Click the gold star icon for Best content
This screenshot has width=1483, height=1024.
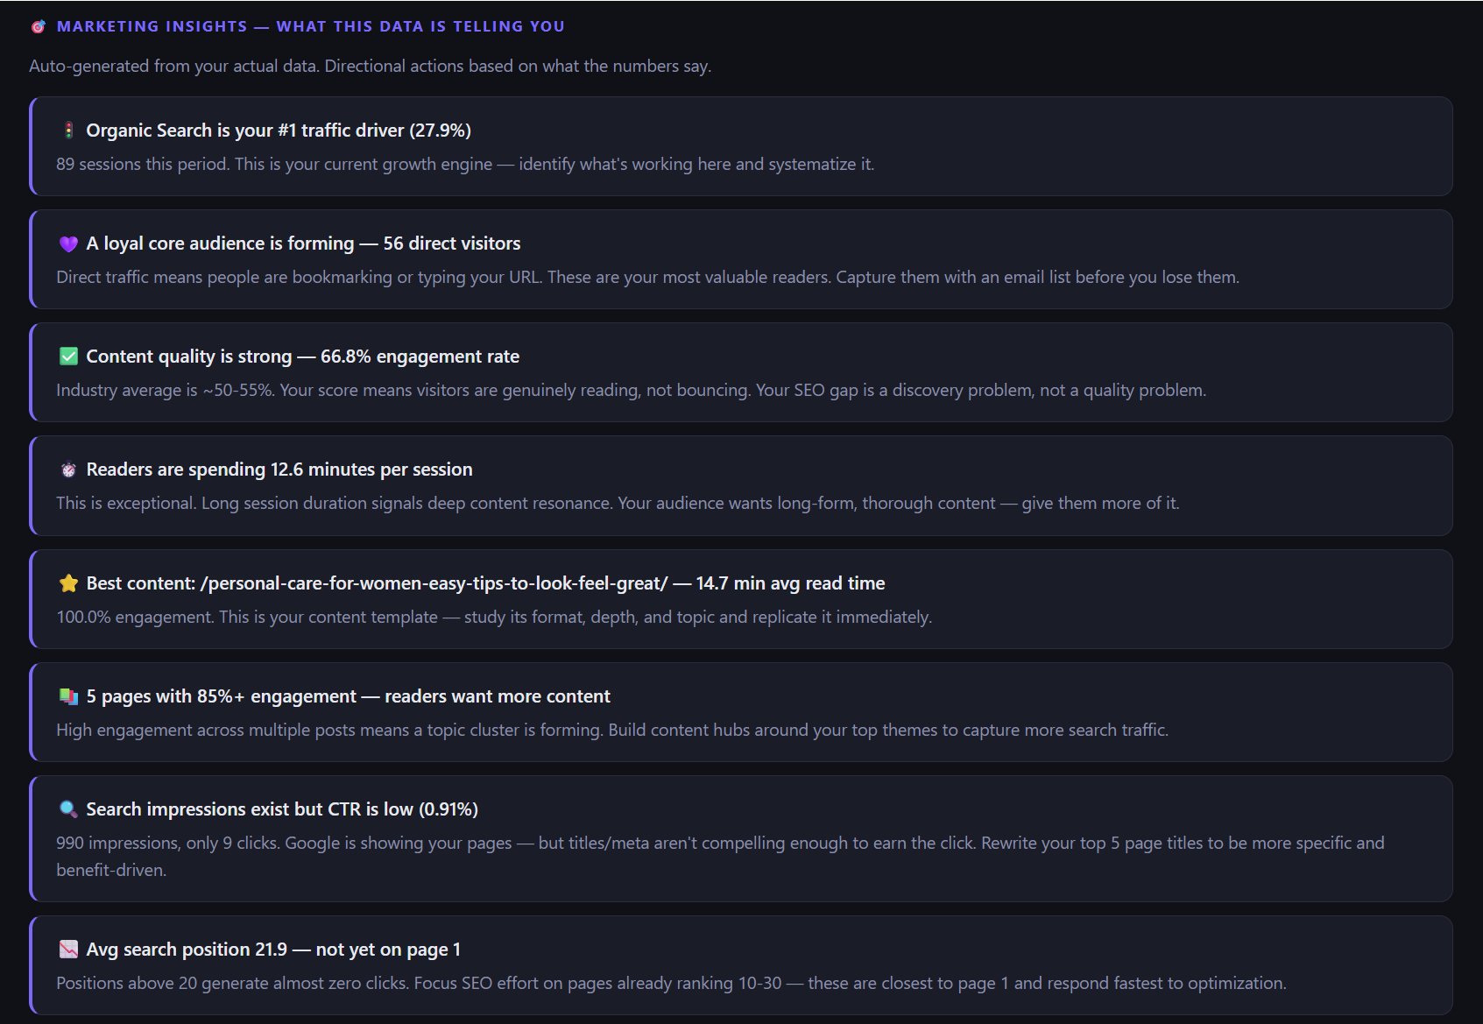[x=68, y=583]
